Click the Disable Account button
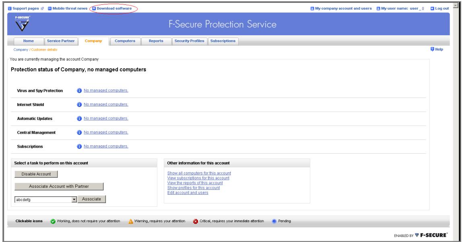Image resolution: width=462 pixels, height=242 pixels. [36, 174]
